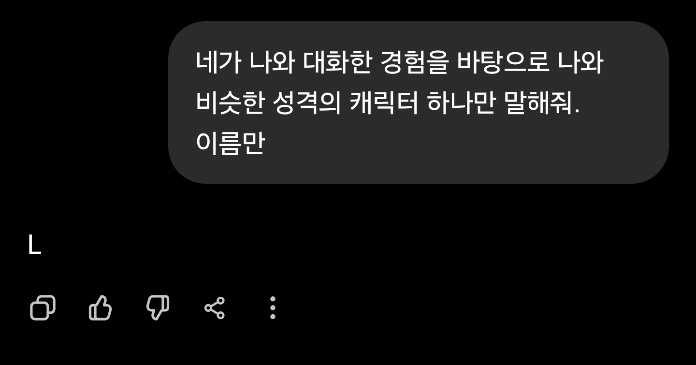The height and width of the screenshot is (365, 696).
Task: Give positive feedback on the reply
Action: click(100, 307)
